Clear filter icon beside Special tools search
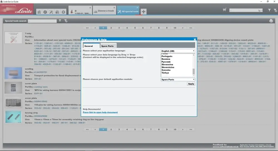 point(66,21)
